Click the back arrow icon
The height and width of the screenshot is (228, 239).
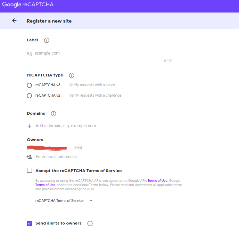coord(14,21)
